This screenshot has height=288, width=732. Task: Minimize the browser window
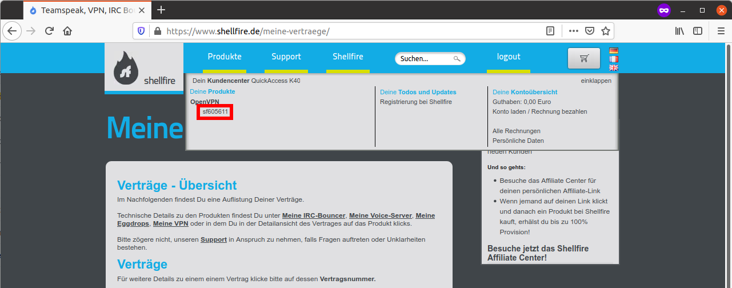coord(683,10)
